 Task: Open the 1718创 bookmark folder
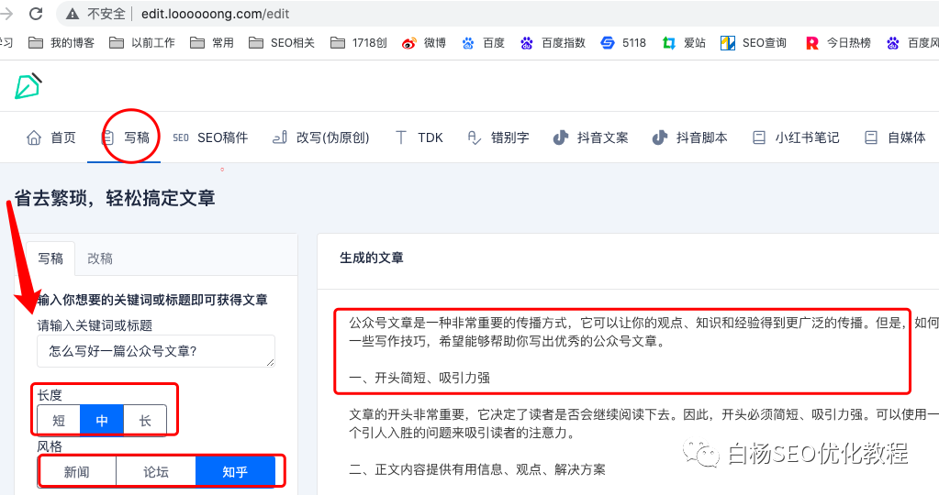coord(359,43)
